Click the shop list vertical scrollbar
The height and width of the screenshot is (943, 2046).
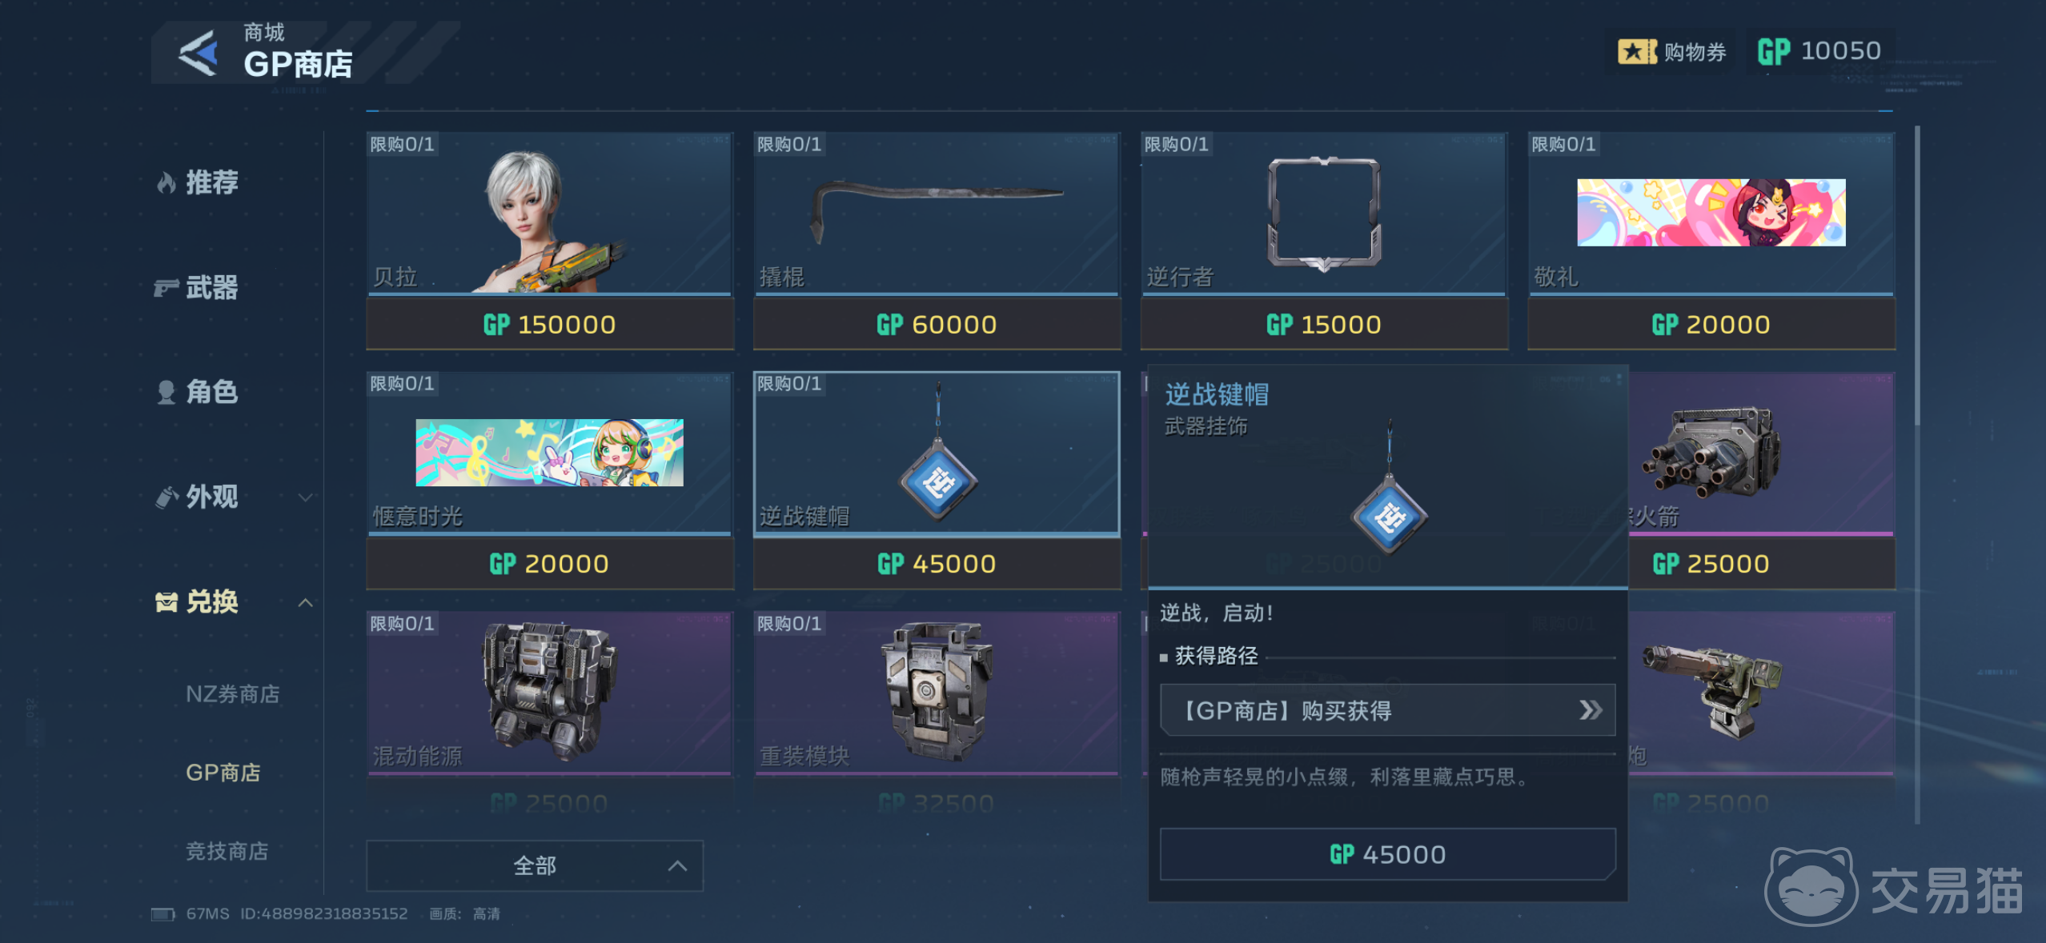click(1916, 473)
